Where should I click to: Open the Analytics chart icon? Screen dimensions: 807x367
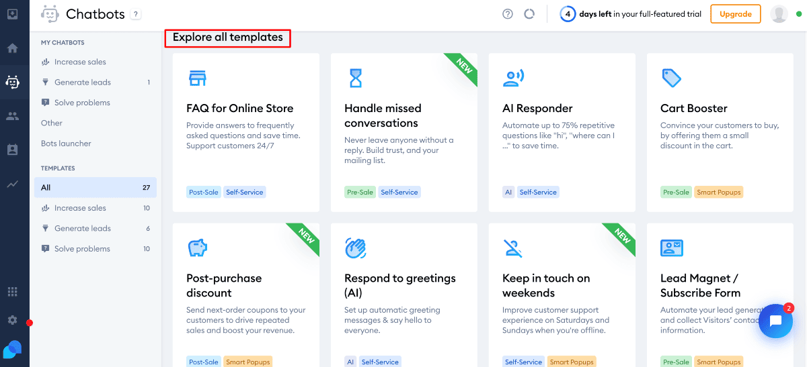[12, 185]
